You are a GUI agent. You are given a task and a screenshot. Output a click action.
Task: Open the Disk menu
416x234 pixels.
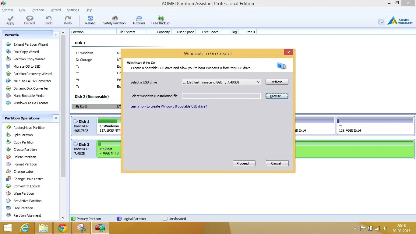[x=22, y=10]
